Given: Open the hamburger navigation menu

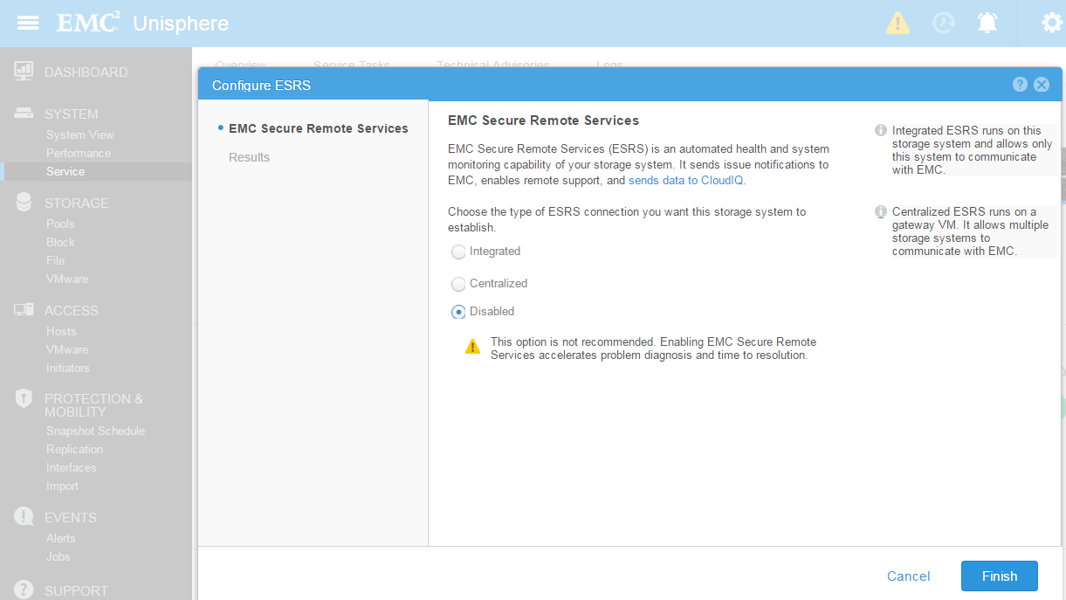Looking at the screenshot, I should (x=28, y=23).
